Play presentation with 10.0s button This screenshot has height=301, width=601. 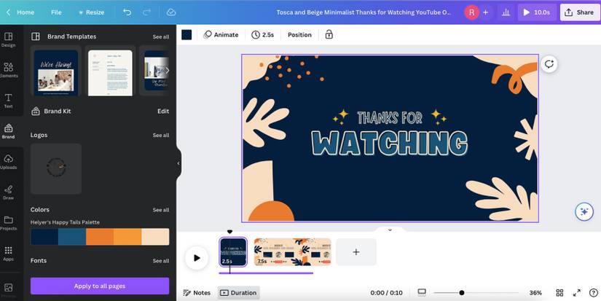[537, 12]
